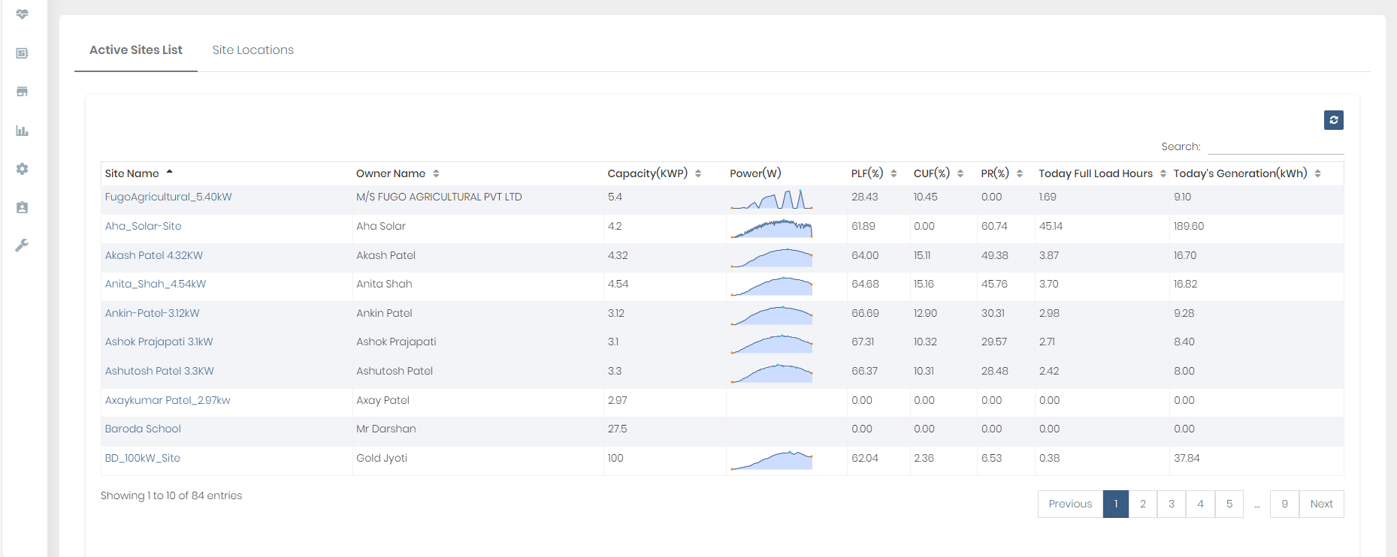Sort by Today's Generation(kWh) column

1240,173
